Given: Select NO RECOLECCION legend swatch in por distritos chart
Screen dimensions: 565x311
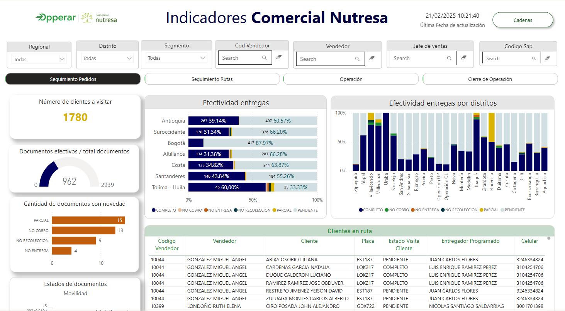Looking at the screenshot, I should (x=443, y=210).
